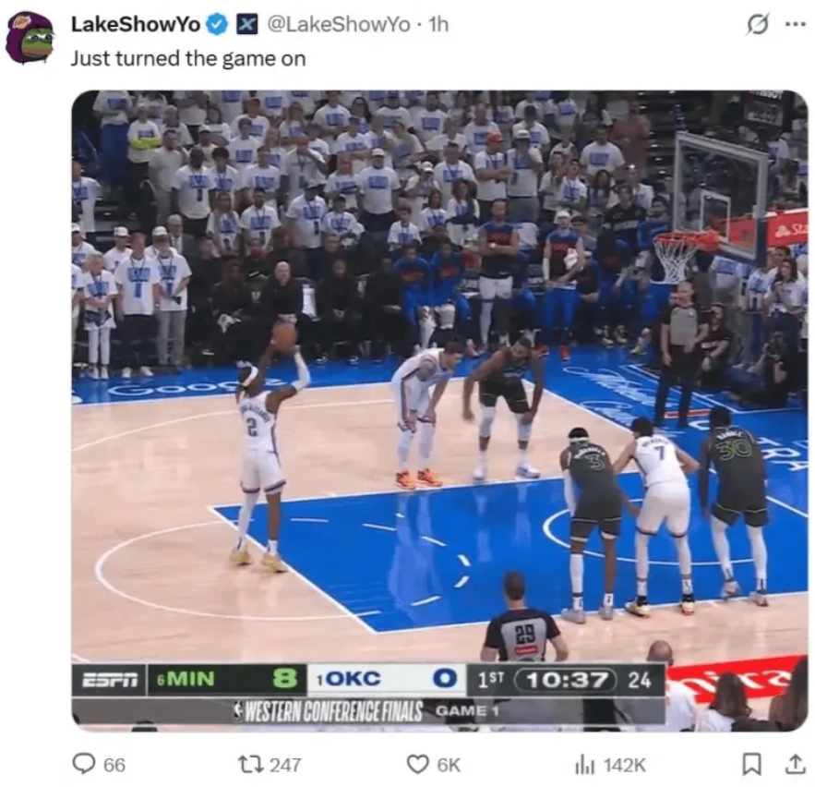Click the X affiliate badge icon
815x787 pixels.
point(246,24)
